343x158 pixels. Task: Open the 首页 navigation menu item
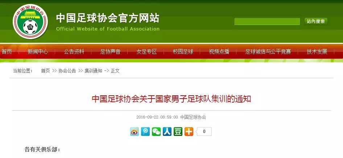coord(7,51)
